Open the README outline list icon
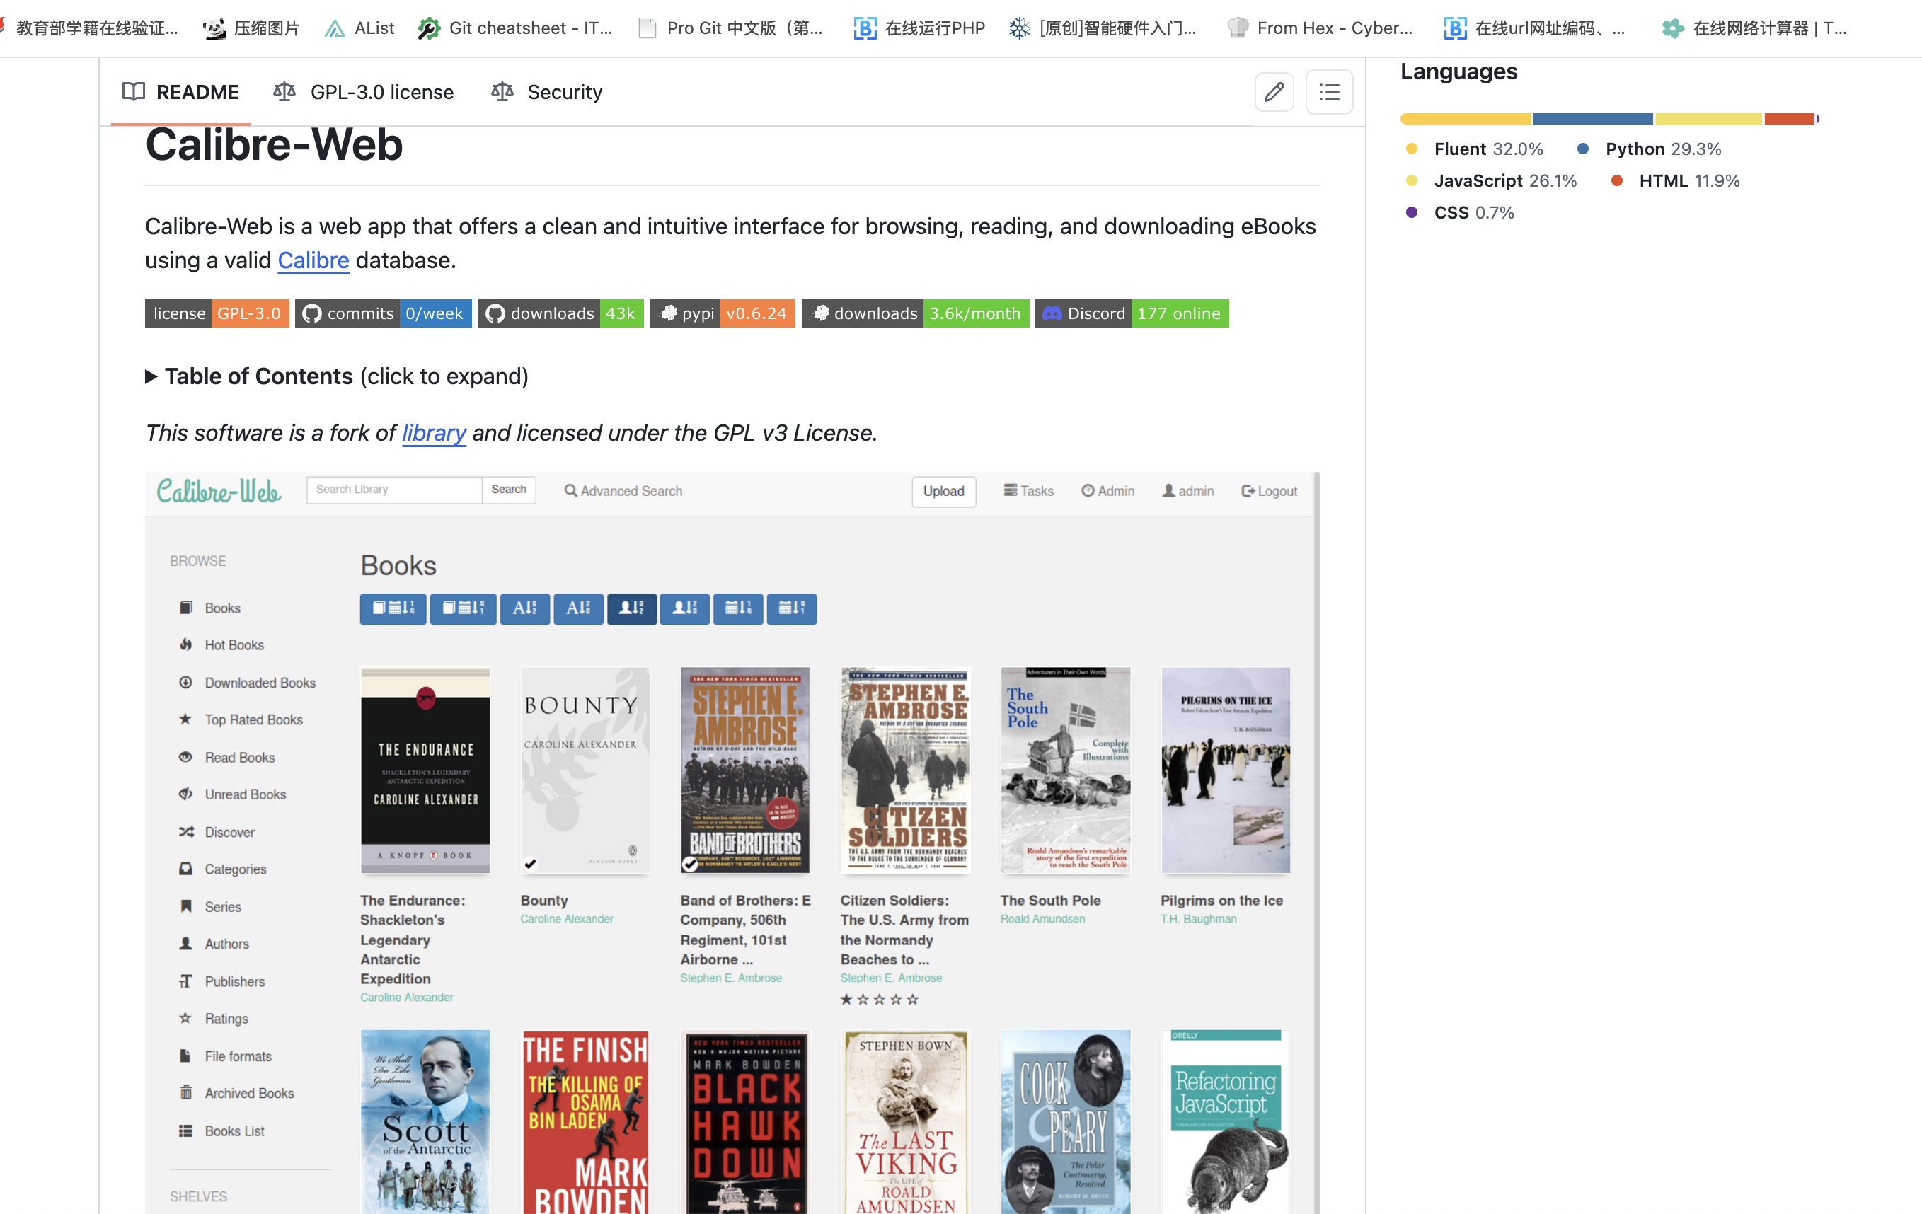This screenshot has height=1214, width=1922. pyautogui.click(x=1329, y=92)
